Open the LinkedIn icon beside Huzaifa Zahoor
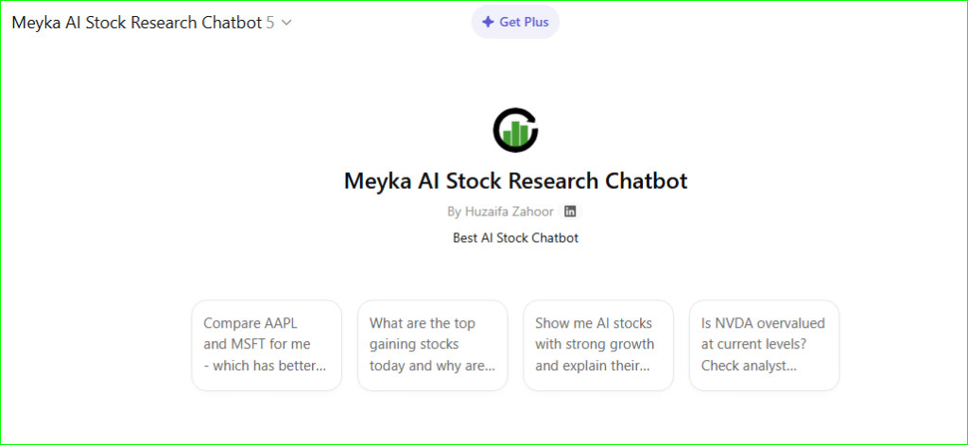This screenshot has height=445, width=968. coord(570,212)
